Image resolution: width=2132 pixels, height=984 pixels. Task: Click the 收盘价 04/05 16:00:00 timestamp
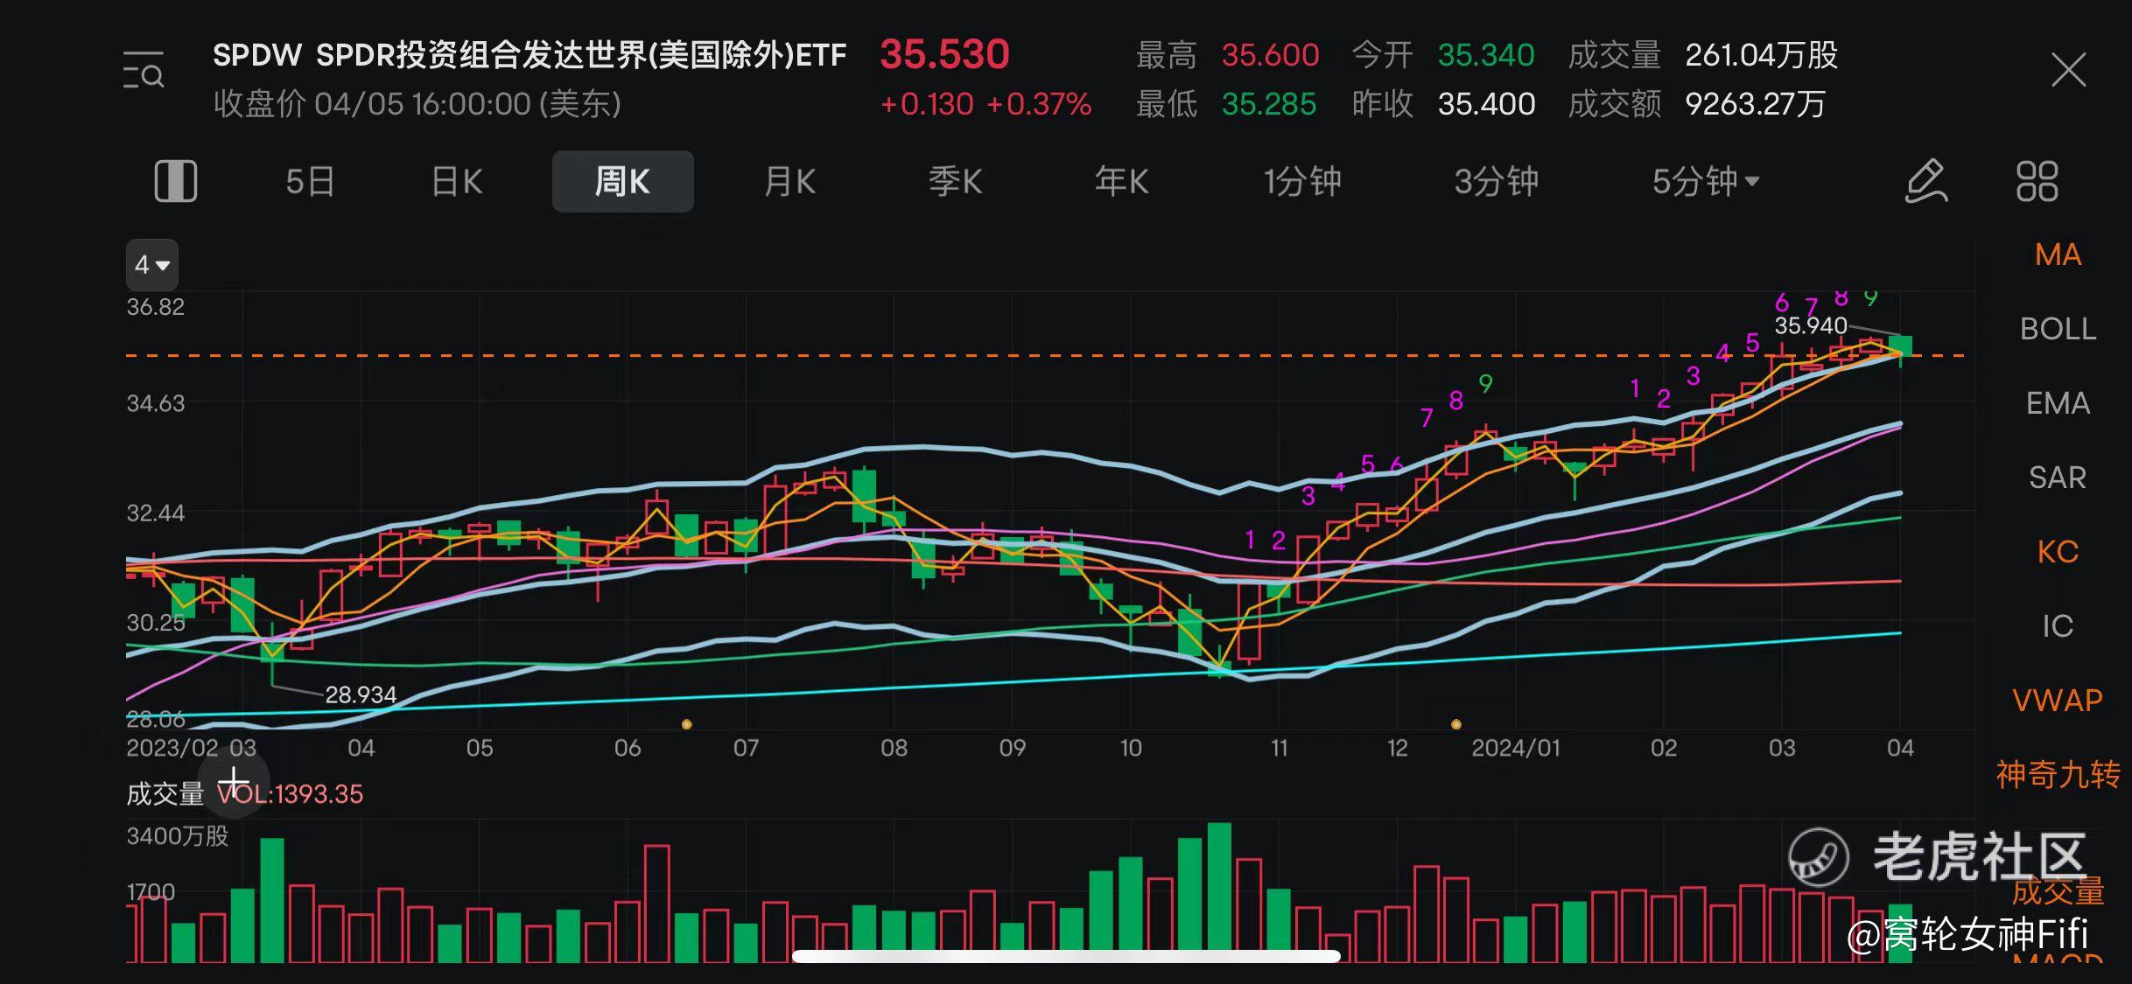click(x=417, y=104)
